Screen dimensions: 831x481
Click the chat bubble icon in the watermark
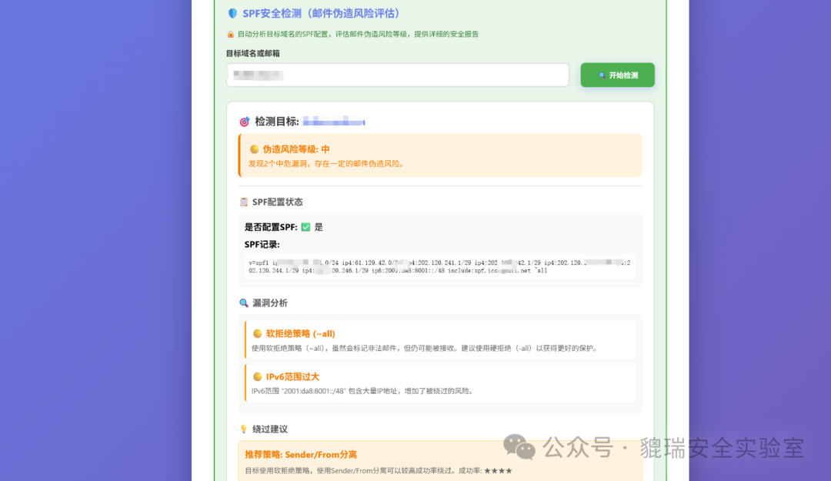pyautogui.click(x=519, y=446)
